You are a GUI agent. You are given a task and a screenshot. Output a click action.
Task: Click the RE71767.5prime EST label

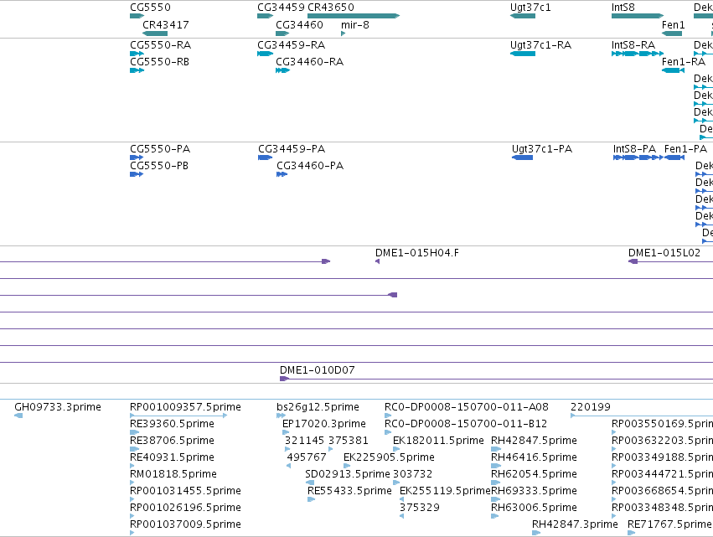(669, 524)
